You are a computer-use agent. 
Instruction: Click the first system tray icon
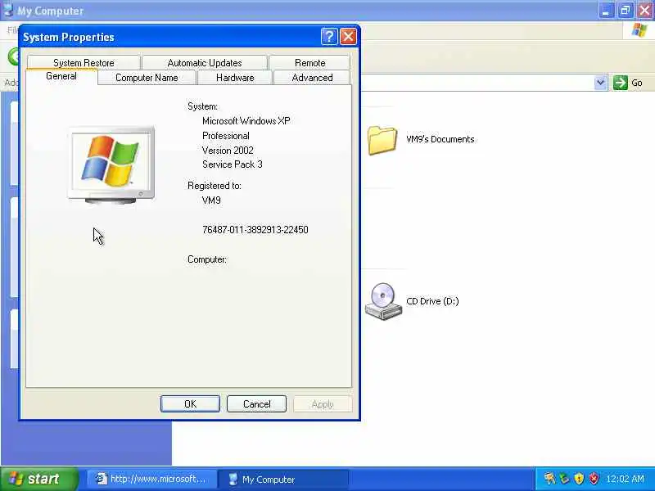click(549, 479)
